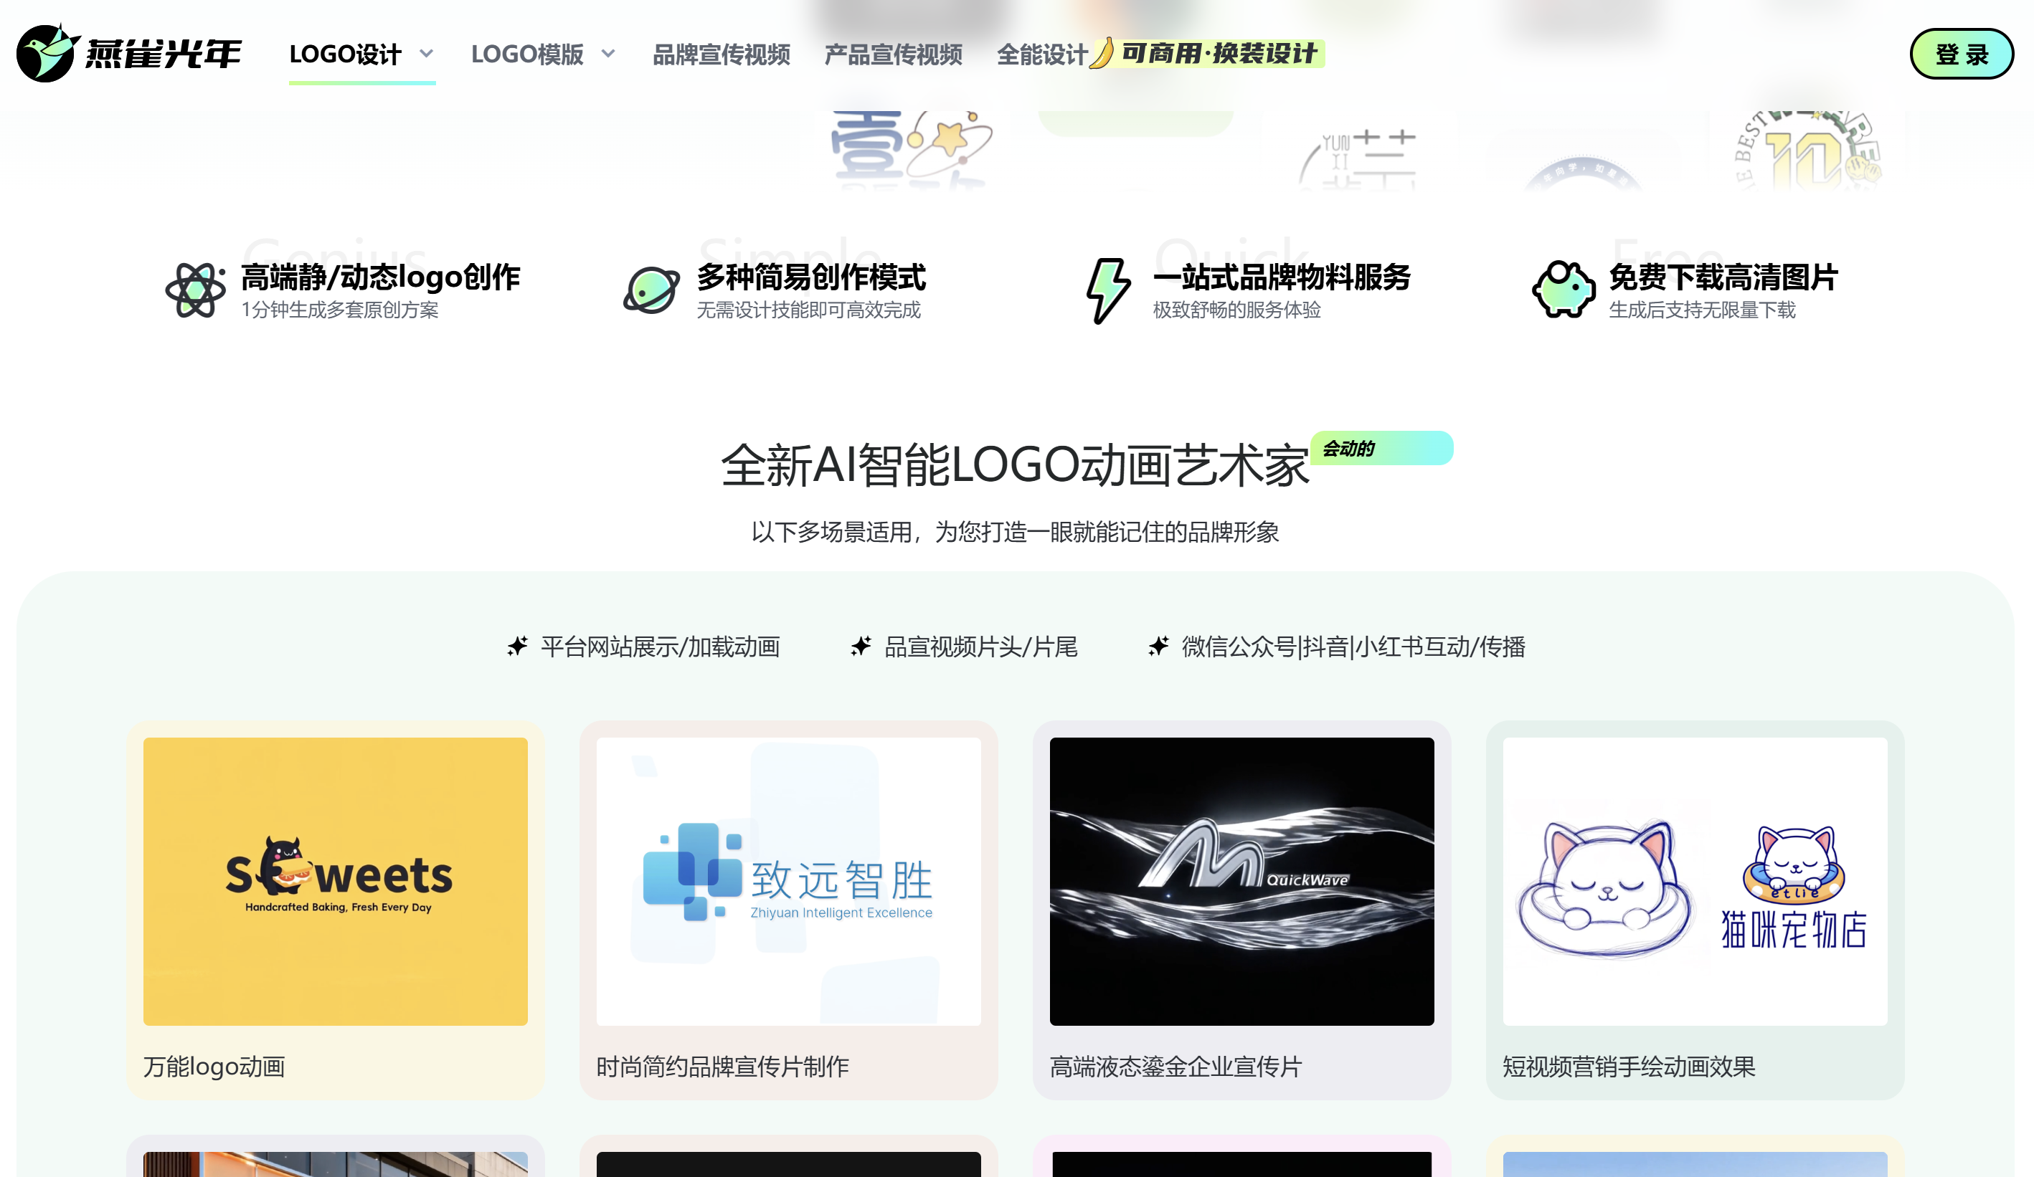The image size is (2034, 1177).
Task: Click the banana icon beside 全能设计
Action: (x=1102, y=53)
